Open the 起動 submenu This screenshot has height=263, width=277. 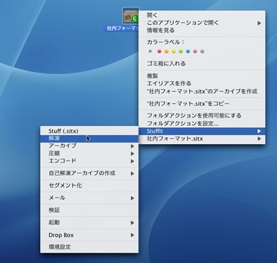[89, 223]
